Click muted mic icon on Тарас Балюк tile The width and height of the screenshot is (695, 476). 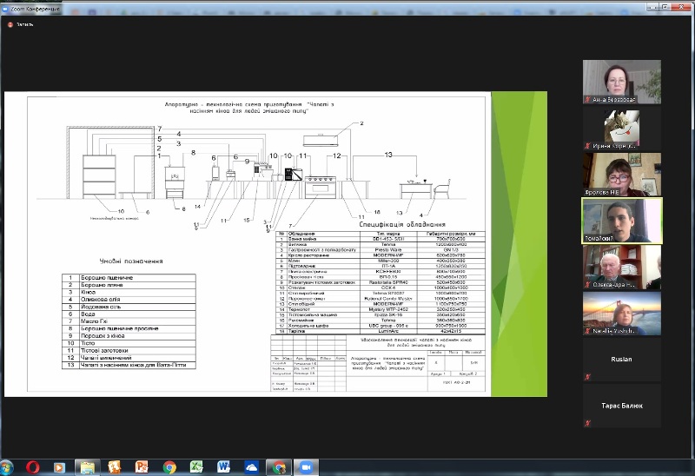point(589,424)
